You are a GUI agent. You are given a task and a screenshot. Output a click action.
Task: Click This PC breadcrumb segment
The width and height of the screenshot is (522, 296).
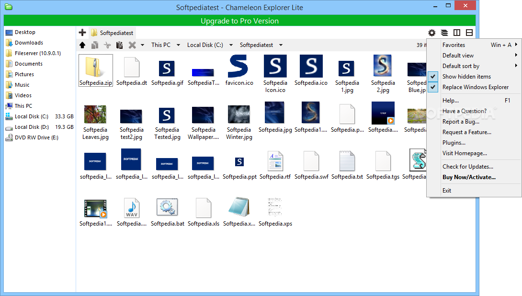click(x=161, y=45)
